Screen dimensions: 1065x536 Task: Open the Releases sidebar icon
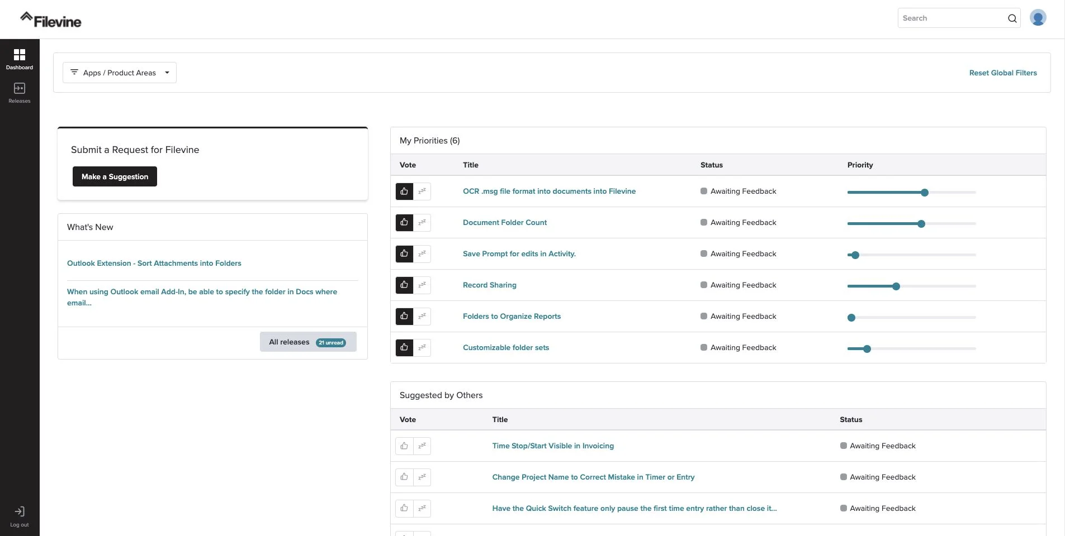(20, 93)
